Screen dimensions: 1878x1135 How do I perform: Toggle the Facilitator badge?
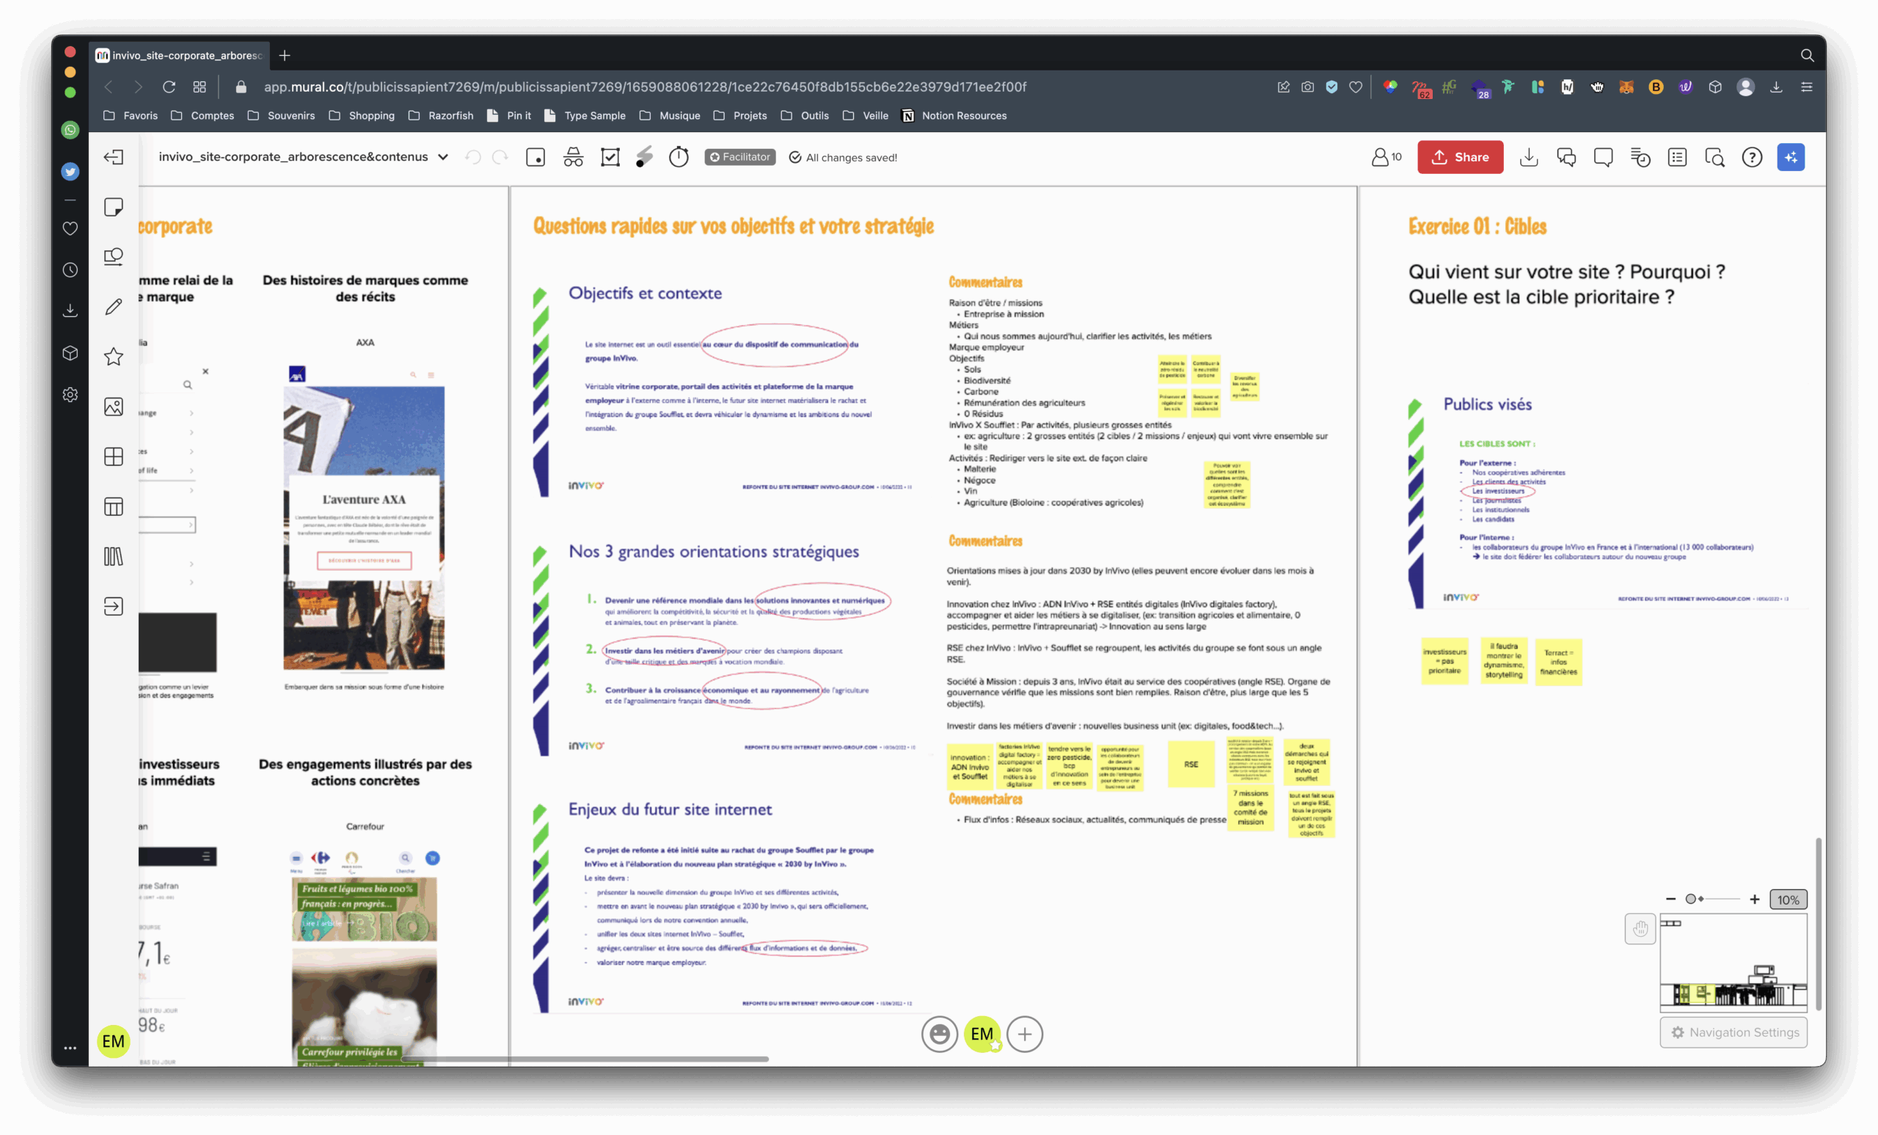(739, 157)
